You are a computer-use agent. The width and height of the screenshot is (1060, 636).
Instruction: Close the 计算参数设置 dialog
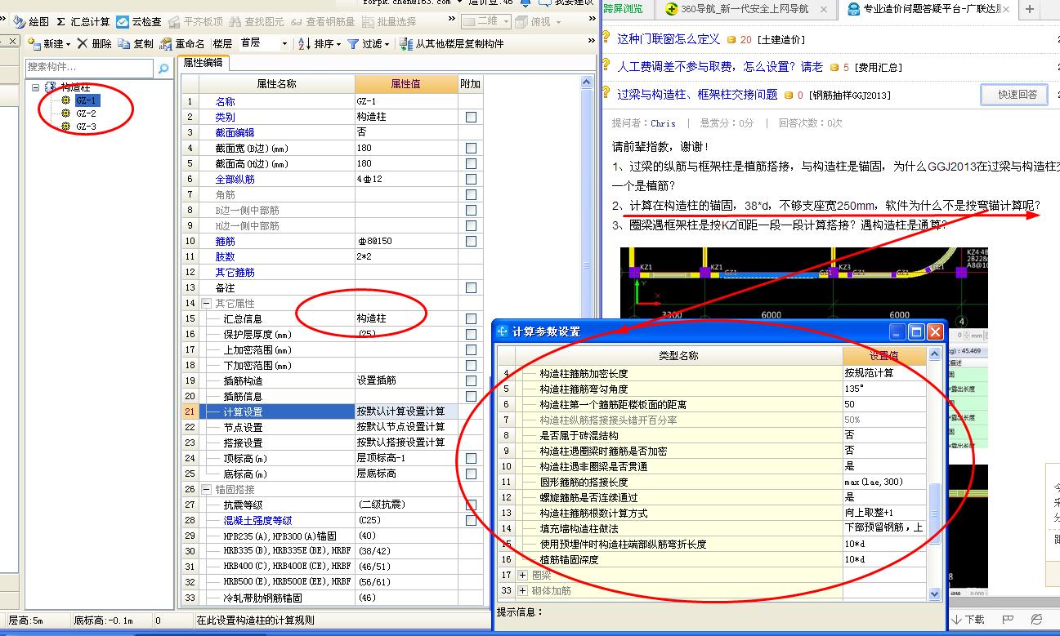coord(935,331)
